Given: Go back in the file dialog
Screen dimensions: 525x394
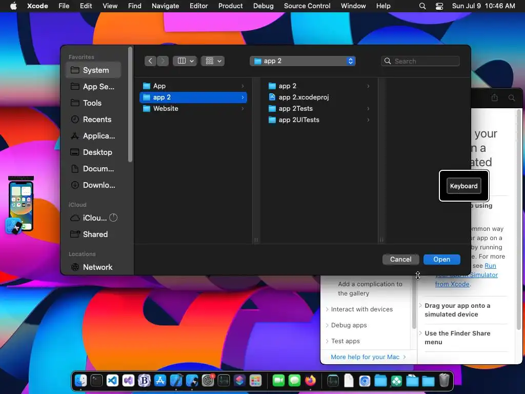Looking at the screenshot, I should pyautogui.click(x=150, y=61).
